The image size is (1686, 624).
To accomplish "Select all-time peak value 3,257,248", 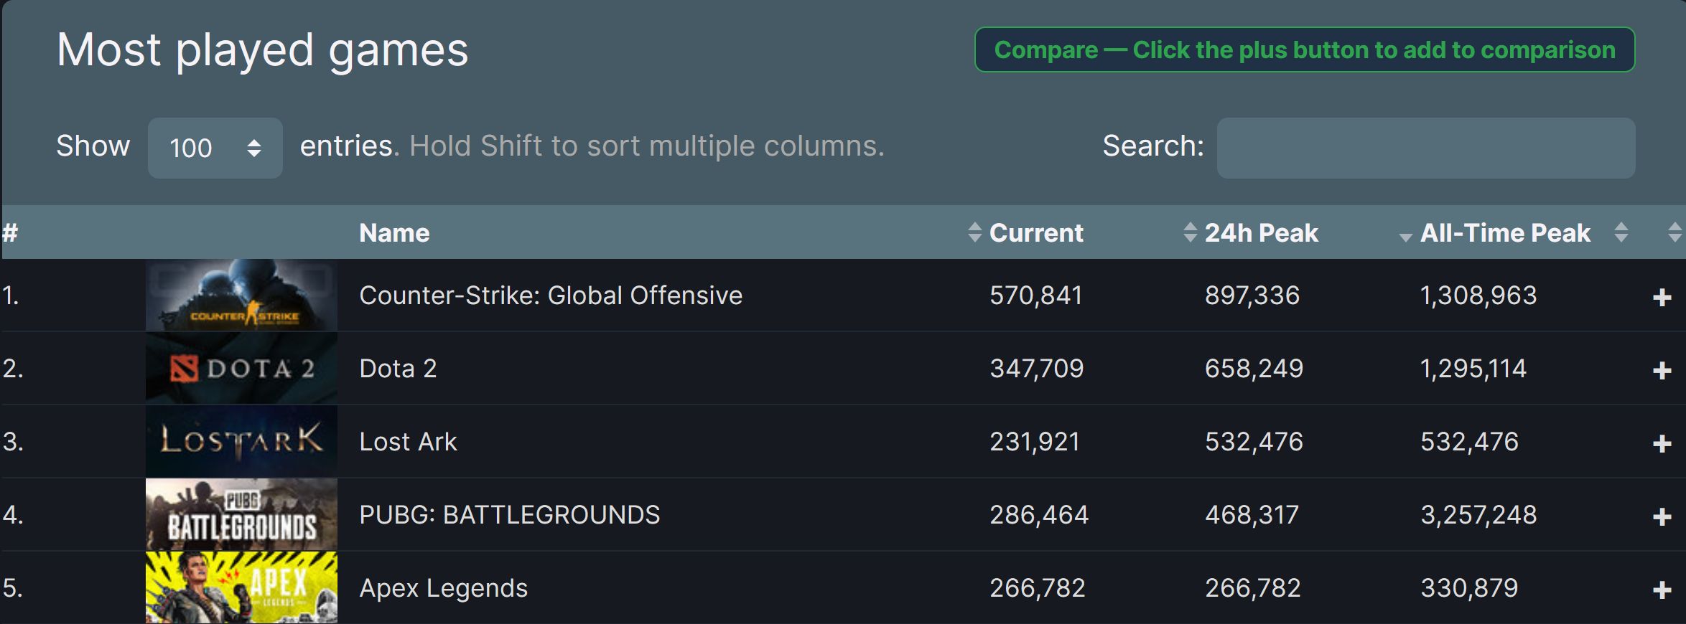I will [x=1478, y=514].
